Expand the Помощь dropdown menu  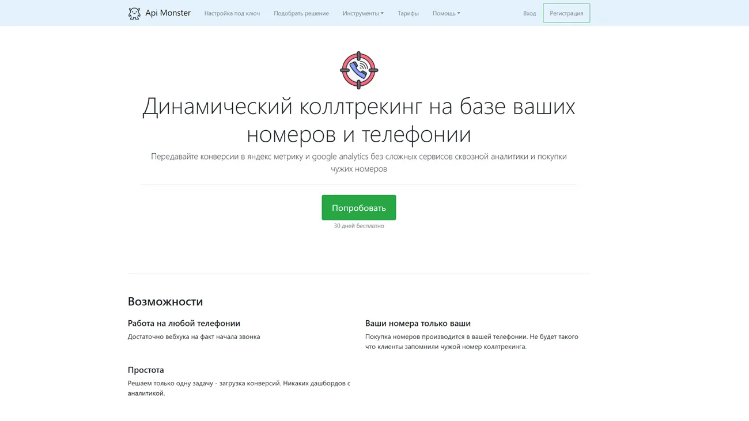pos(446,13)
